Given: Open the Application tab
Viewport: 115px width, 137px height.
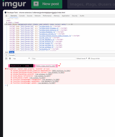Looking at the screenshot, I should [66, 16].
